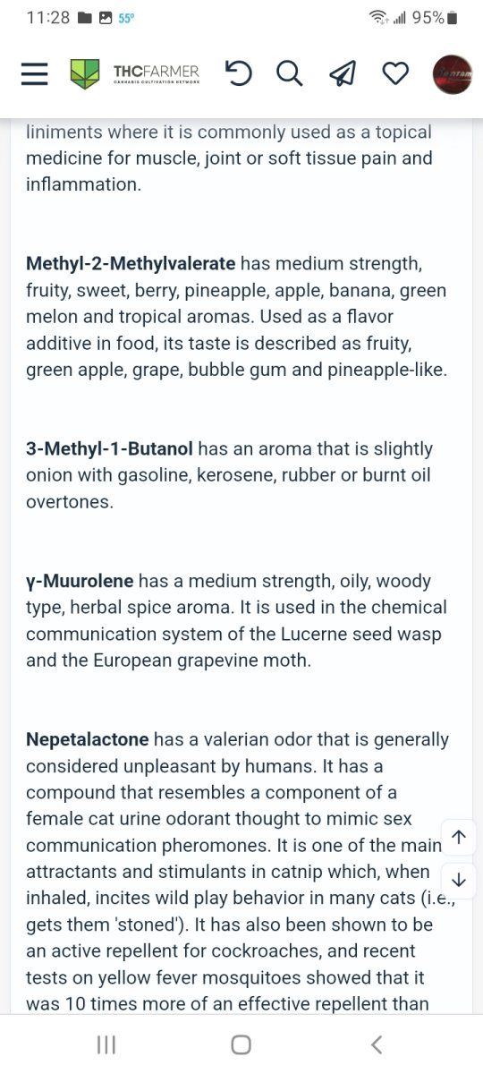Tap the Android back chevron
Screen dimensions: 483x1074
(377, 1044)
